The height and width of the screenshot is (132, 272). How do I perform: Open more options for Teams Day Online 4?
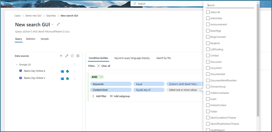click(x=75, y=71)
